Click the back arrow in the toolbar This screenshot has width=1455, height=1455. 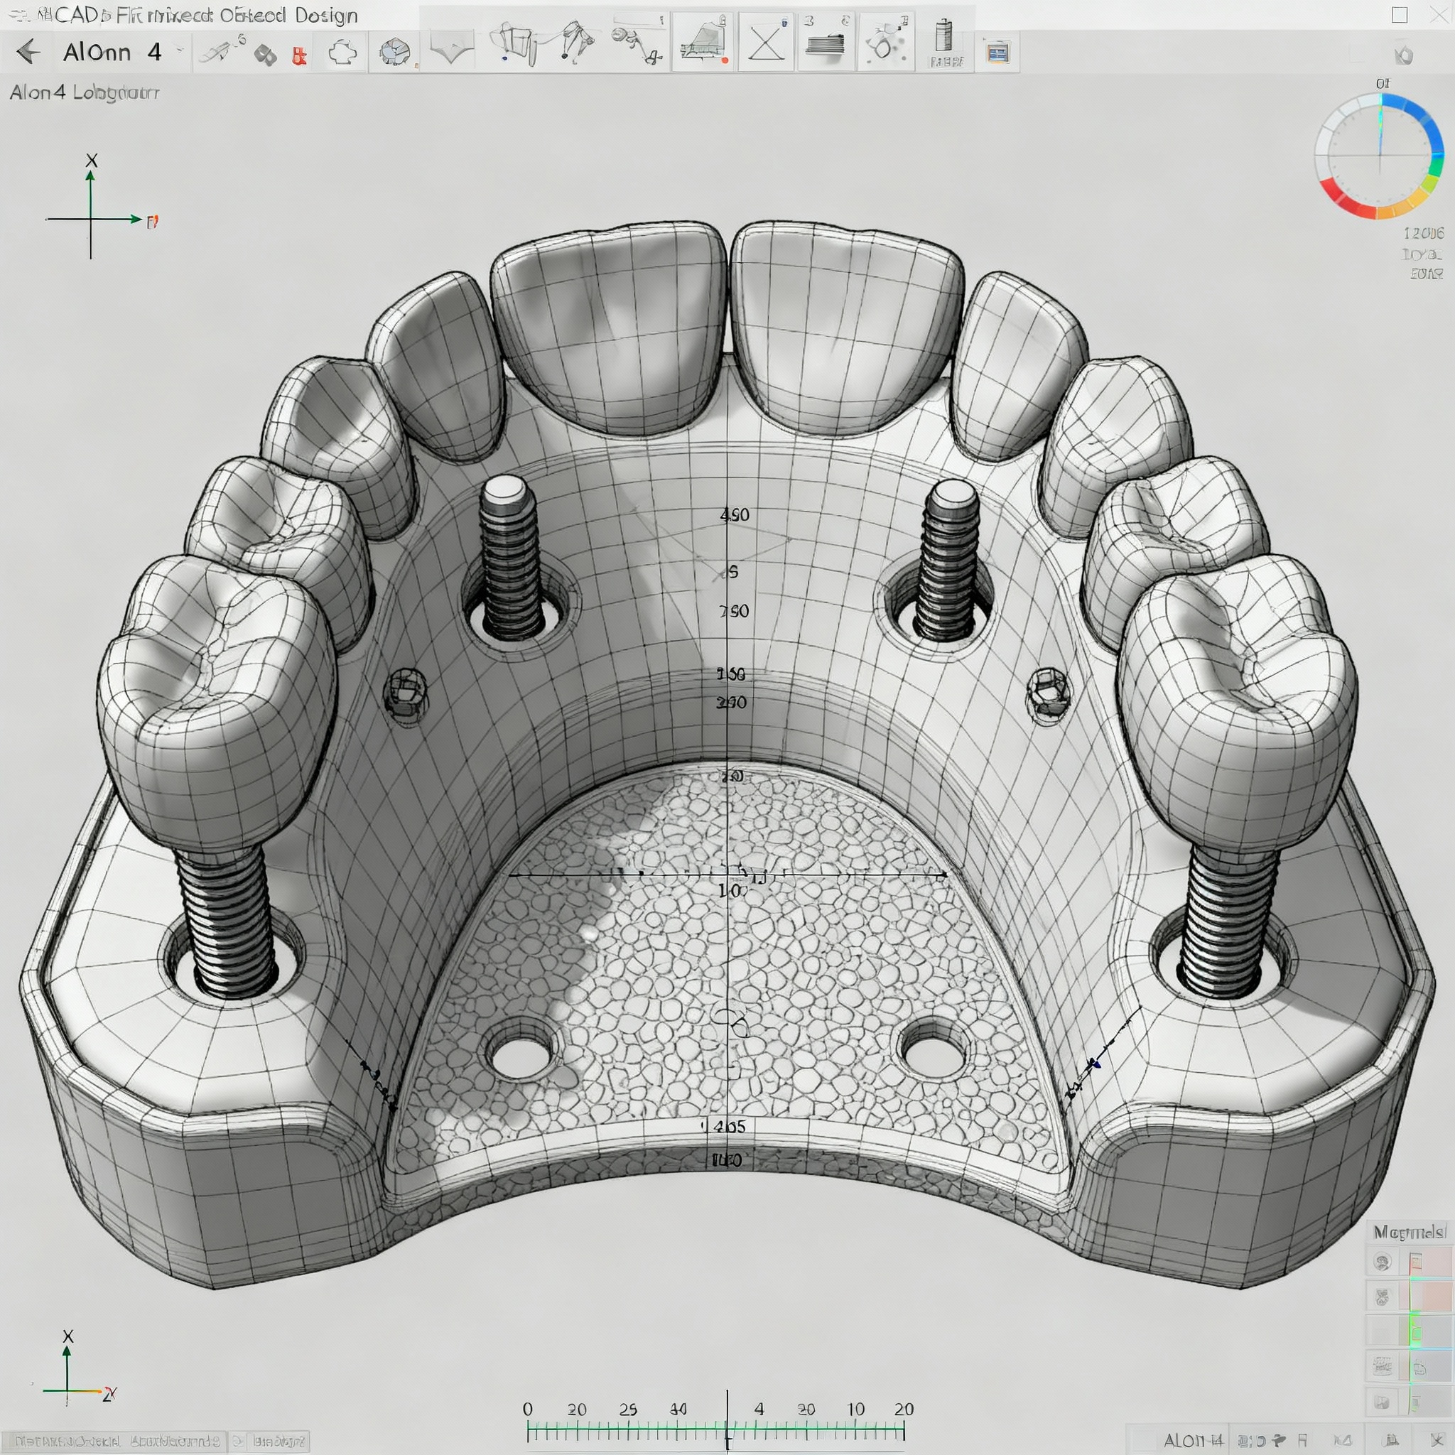(x=28, y=52)
